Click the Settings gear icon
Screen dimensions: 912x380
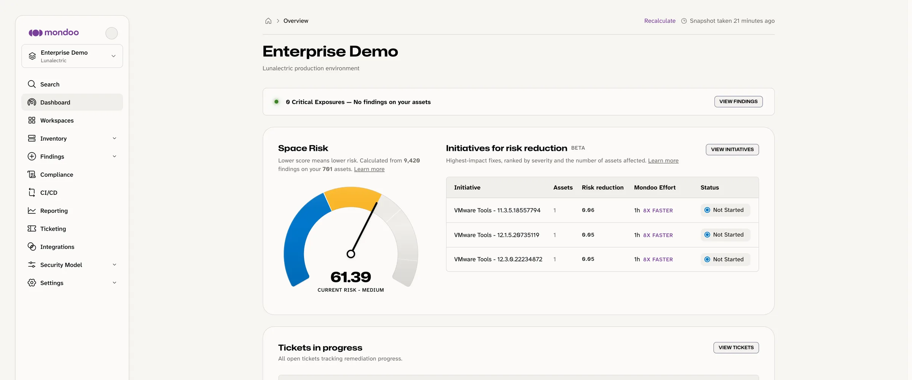click(x=32, y=283)
